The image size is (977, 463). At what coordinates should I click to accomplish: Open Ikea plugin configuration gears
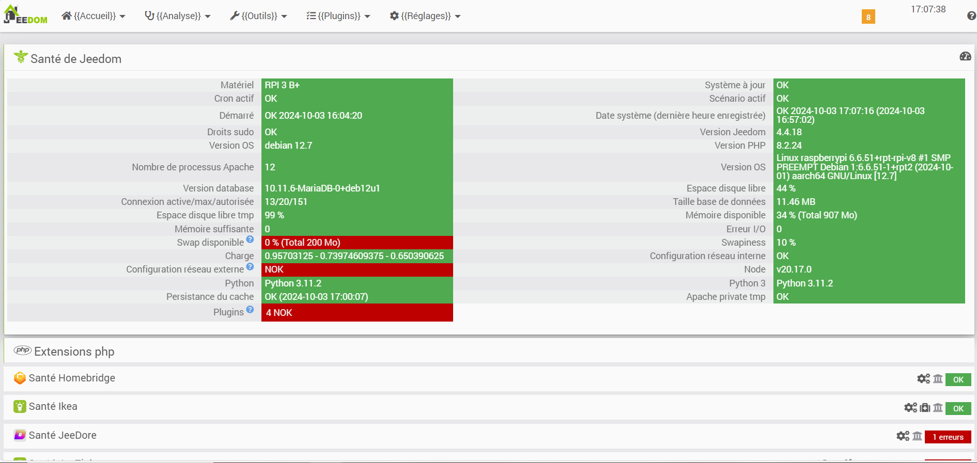(x=910, y=408)
